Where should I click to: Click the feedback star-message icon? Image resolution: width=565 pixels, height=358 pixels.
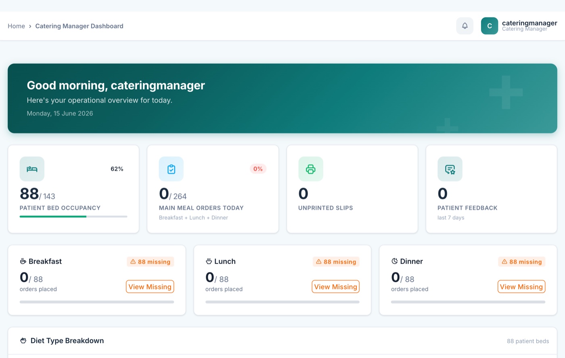[x=450, y=169]
